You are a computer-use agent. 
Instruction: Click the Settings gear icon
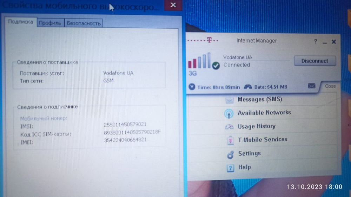(x=230, y=155)
